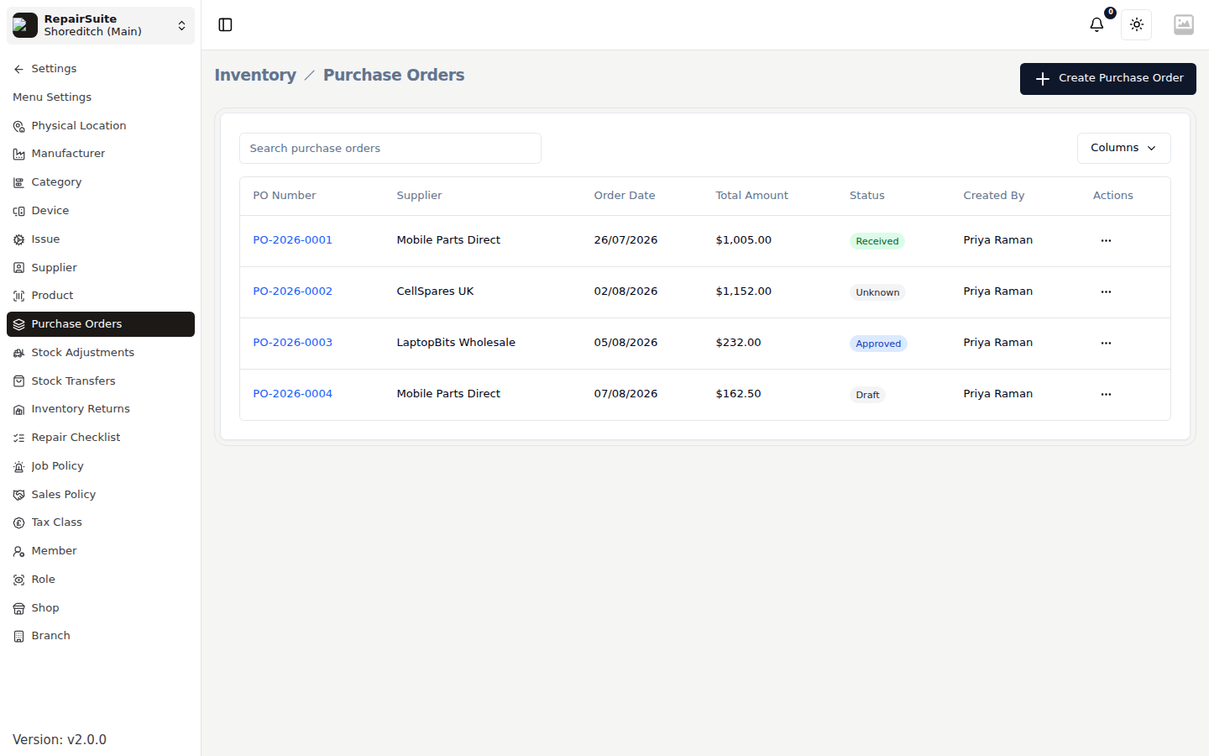
Task: Click Version: v2.0.0 text
Action: point(60,740)
